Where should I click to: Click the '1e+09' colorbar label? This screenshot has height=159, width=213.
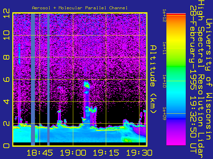[164, 114]
